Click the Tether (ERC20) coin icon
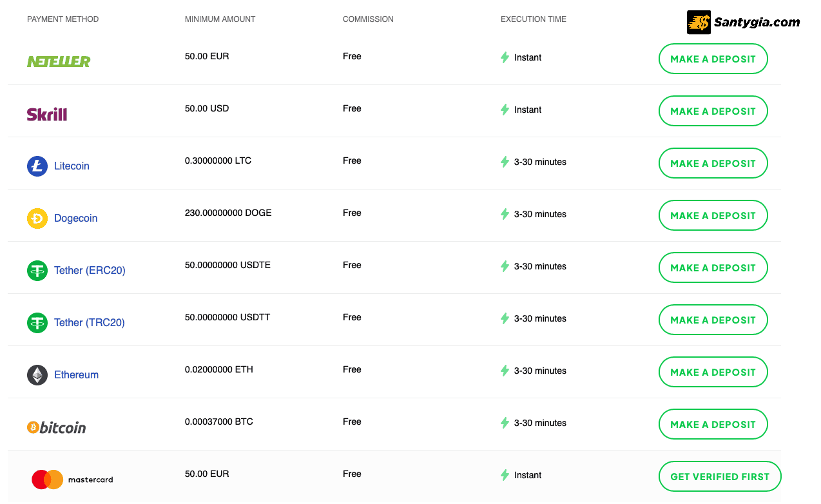 [x=37, y=270]
